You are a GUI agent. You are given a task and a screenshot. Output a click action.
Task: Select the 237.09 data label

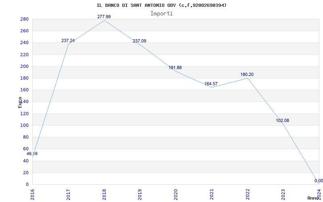coord(139,41)
